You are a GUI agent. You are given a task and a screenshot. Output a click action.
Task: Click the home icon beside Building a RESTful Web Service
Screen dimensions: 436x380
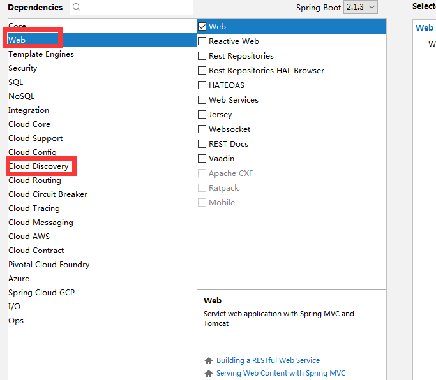point(209,361)
